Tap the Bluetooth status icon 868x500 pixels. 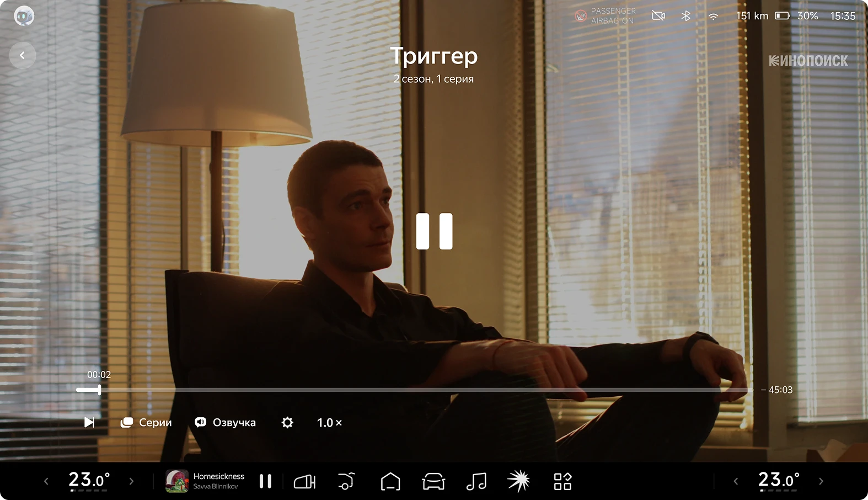tap(685, 16)
